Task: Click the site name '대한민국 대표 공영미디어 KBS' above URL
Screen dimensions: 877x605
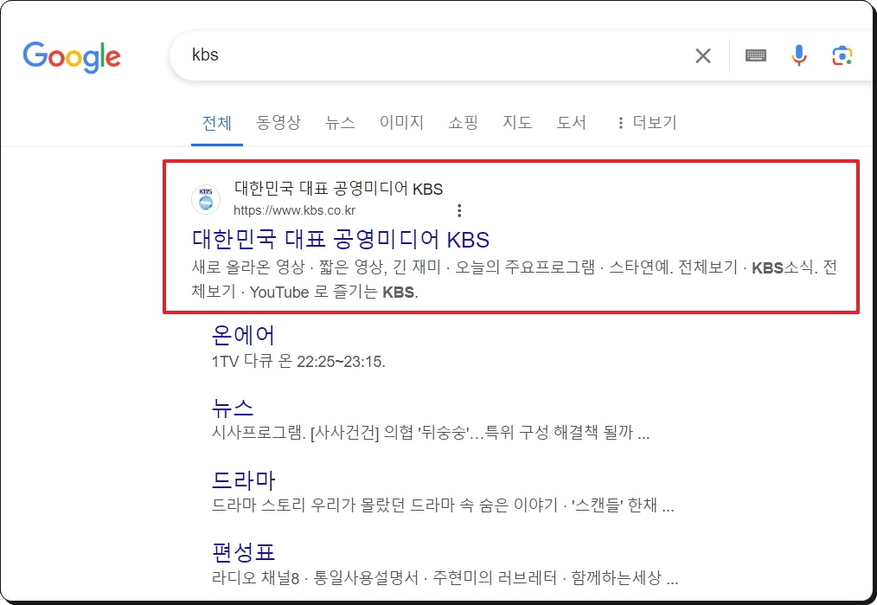Action: click(x=338, y=189)
